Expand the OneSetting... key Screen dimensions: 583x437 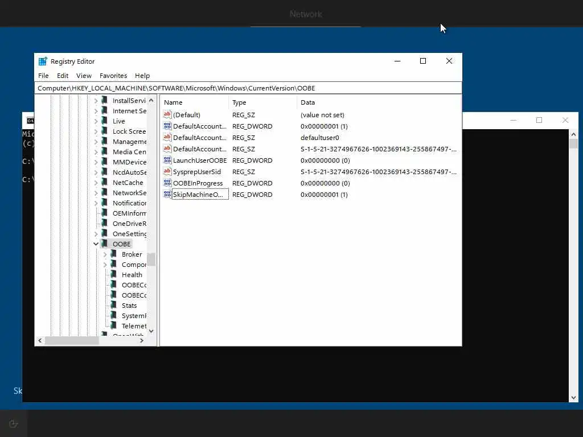[96, 234]
